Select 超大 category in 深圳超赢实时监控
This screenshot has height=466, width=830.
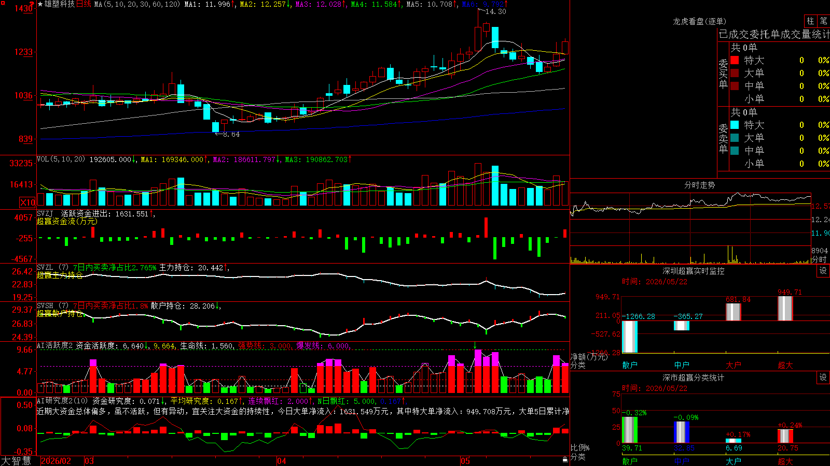tap(785, 365)
